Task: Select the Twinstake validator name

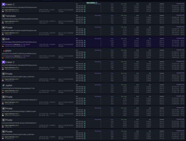Action: tap(10, 16)
